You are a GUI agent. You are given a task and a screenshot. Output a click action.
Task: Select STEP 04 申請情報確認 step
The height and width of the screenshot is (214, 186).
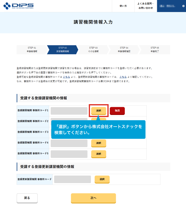(x=124, y=50)
